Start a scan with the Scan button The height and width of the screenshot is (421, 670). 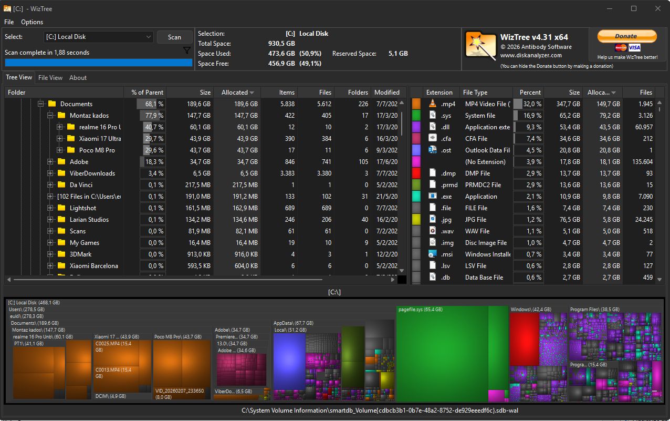(174, 37)
